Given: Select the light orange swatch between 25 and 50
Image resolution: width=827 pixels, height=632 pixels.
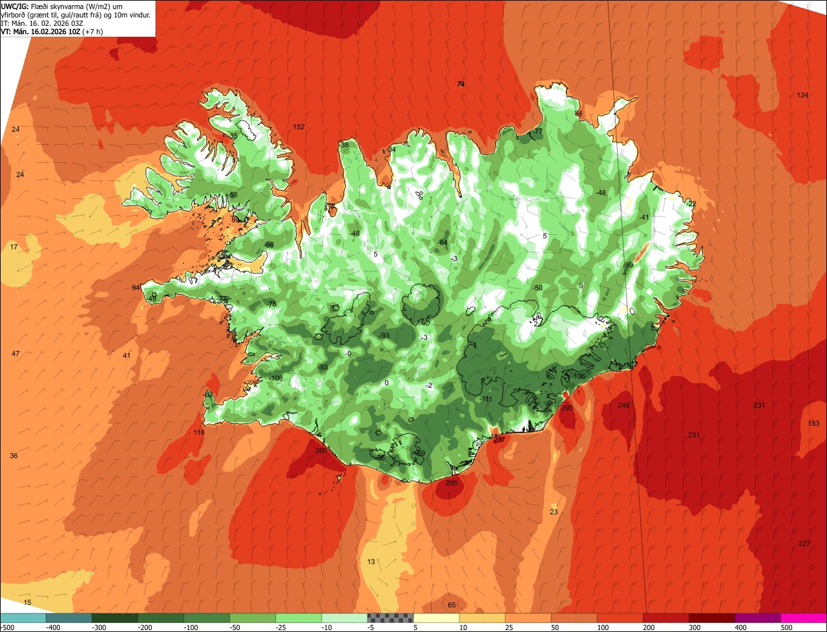Looking at the screenshot, I should [528, 618].
